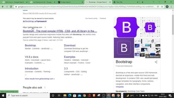Open the 'Bootstrap · The most popular HTML, CSS' result
The height and width of the screenshot is (98, 174).
click(x=60, y=31)
